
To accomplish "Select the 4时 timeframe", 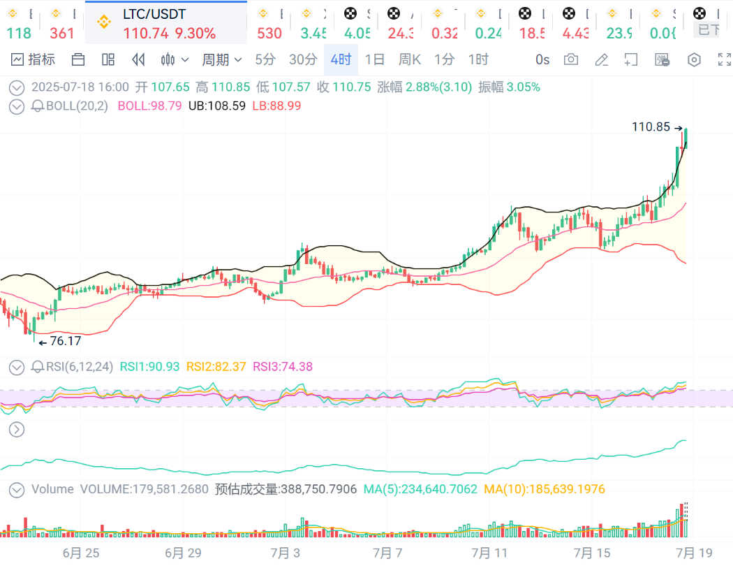I will tap(341, 60).
